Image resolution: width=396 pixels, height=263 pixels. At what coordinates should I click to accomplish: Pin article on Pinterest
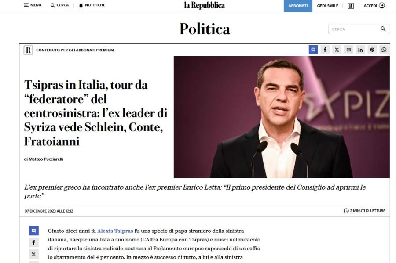[x=372, y=50]
